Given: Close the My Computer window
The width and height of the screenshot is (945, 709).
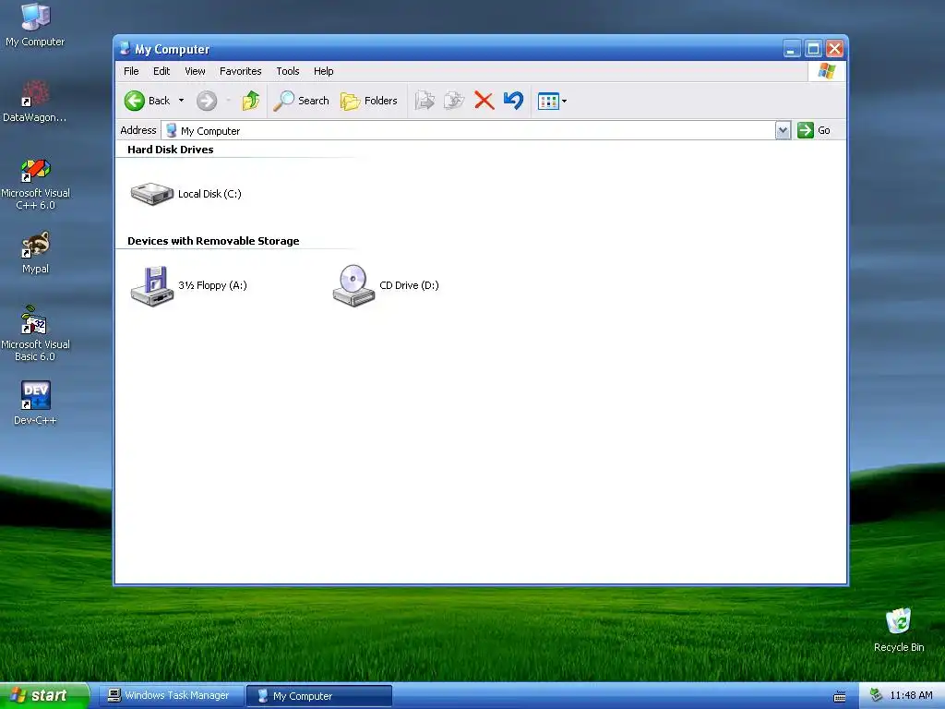Looking at the screenshot, I should pyautogui.click(x=834, y=49).
